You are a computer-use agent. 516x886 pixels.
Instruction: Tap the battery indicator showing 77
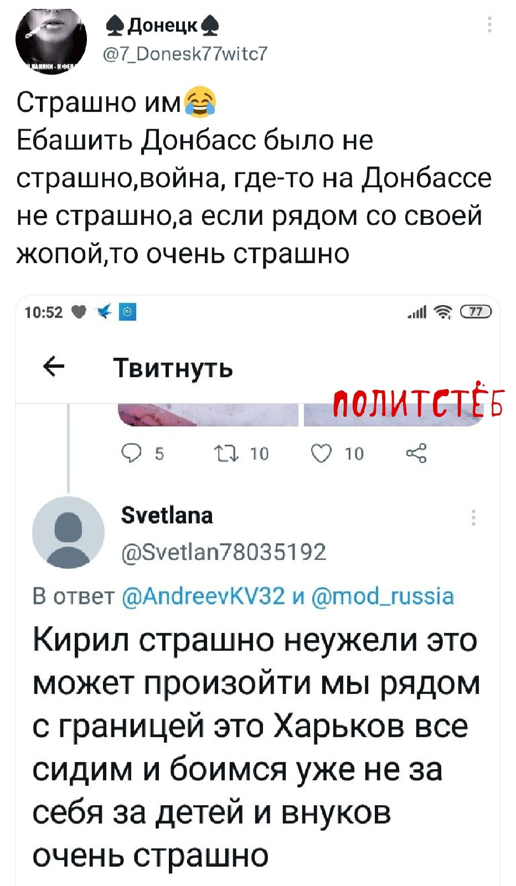476,312
